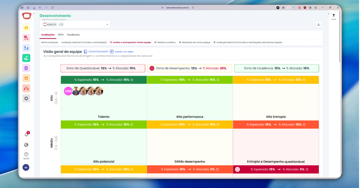The height and width of the screenshot is (188, 360).
Task: Click the help icon in orange bottom-left header
Action: click(x=132, y=169)
